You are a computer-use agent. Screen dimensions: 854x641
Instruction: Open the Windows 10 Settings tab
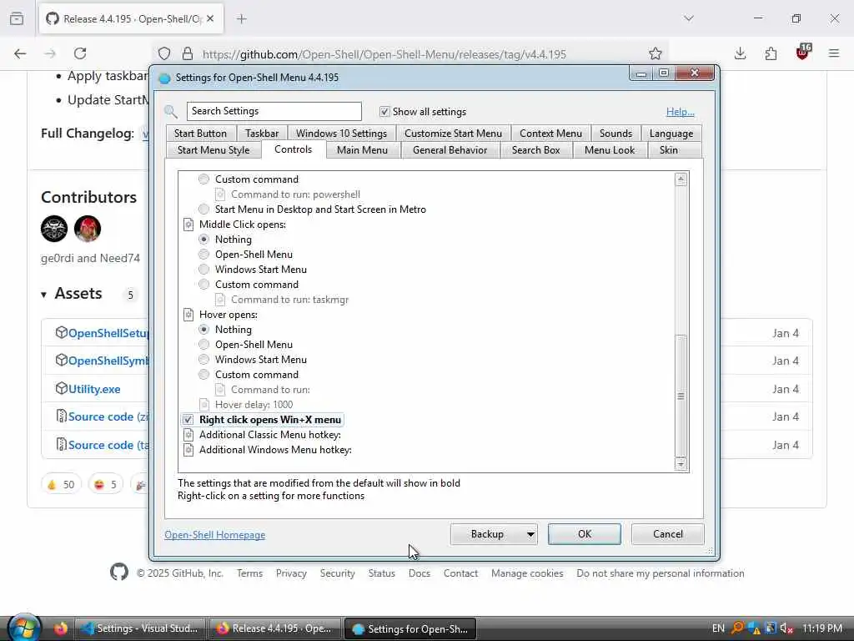[x=341, y=134]
